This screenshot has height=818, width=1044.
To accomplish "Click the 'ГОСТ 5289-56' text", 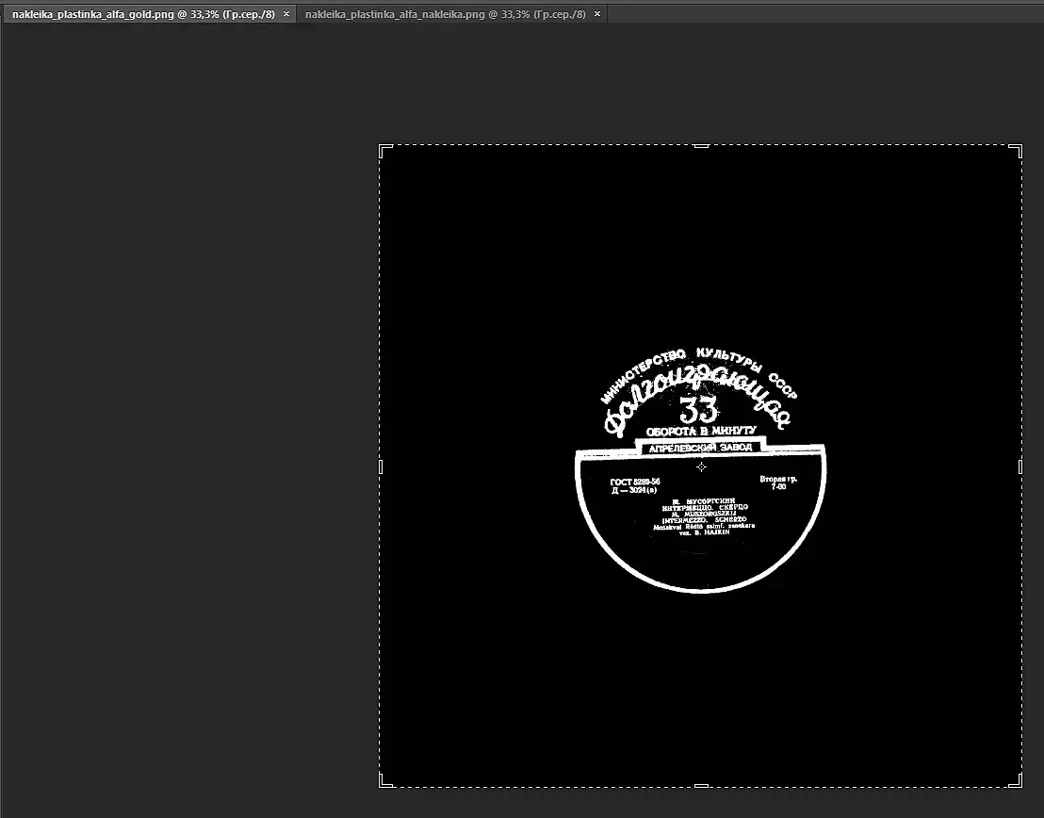I will coord(635,482).
